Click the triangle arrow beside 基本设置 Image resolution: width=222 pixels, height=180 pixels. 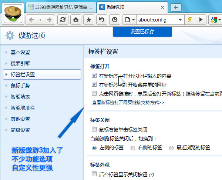tap(6, 52)
